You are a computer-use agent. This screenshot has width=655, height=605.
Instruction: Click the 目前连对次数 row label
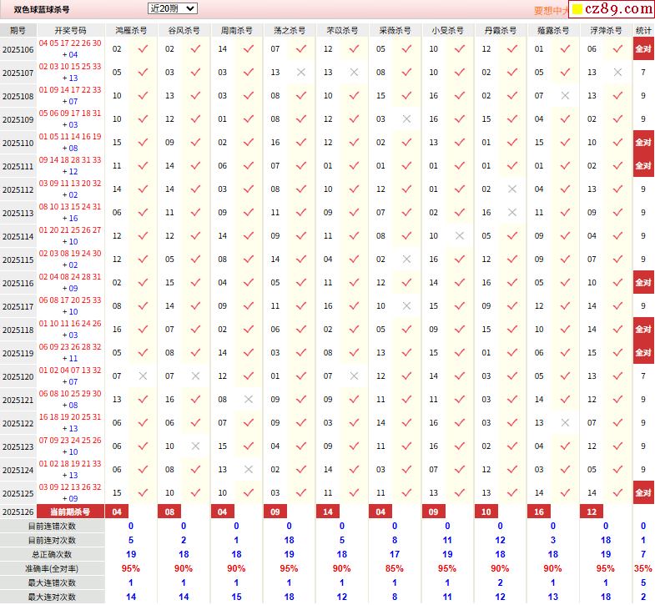[x=53, y=541]
